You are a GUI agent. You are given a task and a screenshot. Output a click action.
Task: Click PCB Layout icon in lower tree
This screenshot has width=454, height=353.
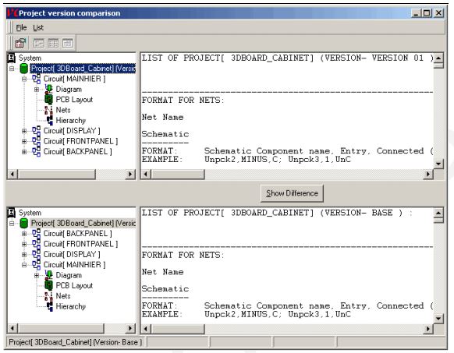[48, 285]
